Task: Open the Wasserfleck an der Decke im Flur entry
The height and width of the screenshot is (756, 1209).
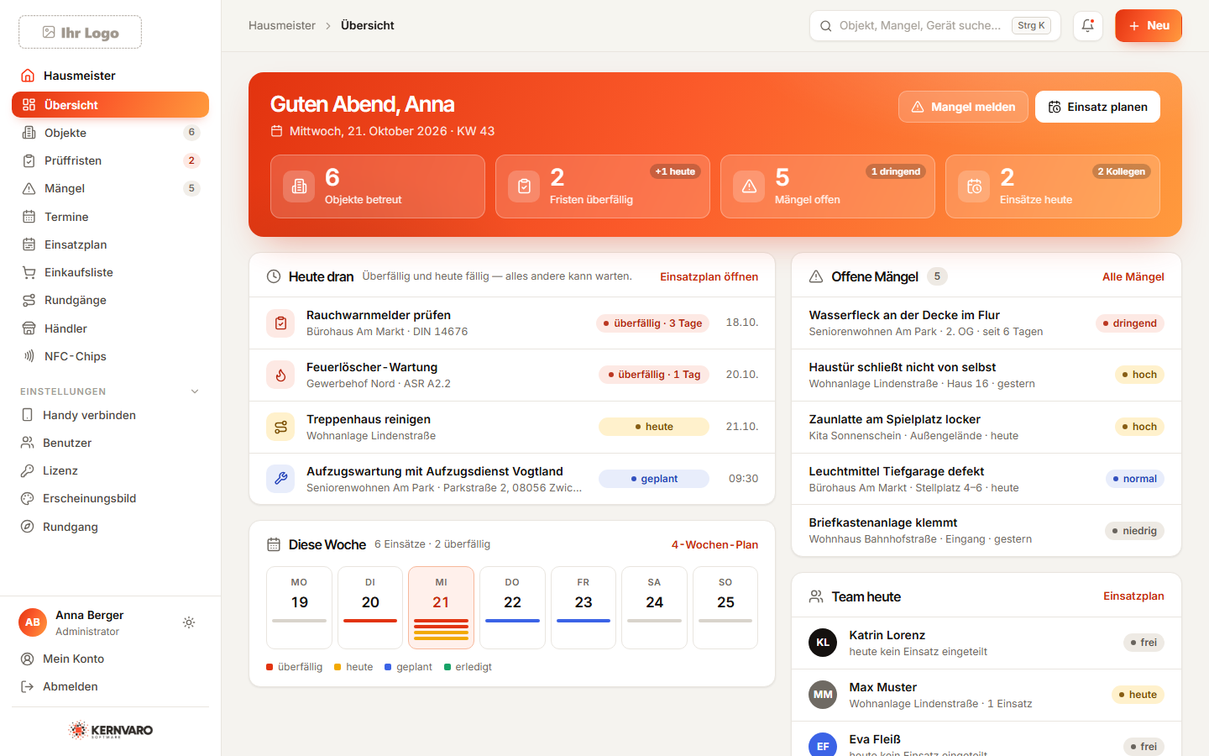Action: click(x=987, y=323)
